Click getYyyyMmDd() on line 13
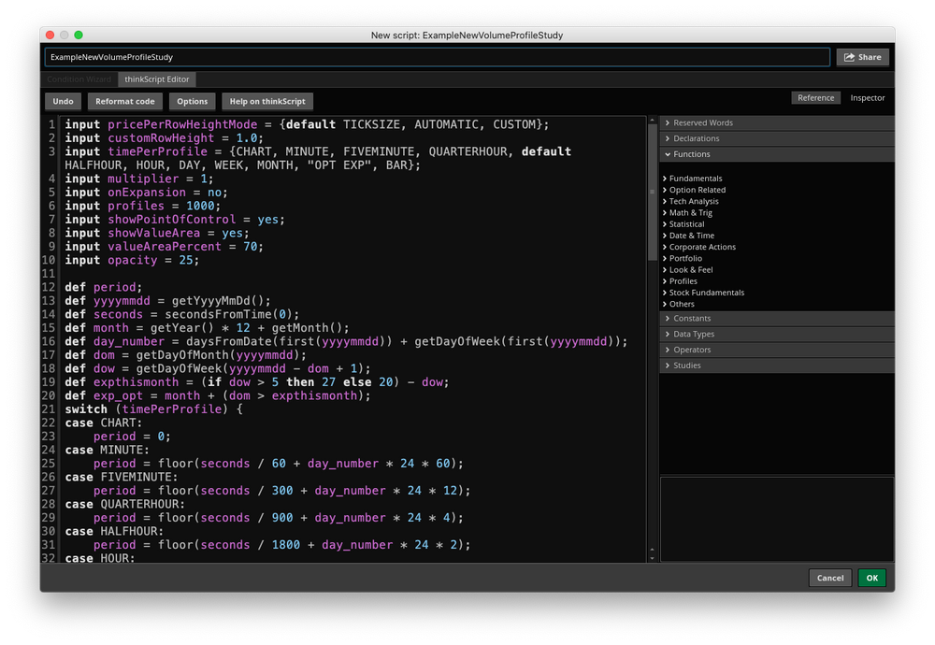 218,300
